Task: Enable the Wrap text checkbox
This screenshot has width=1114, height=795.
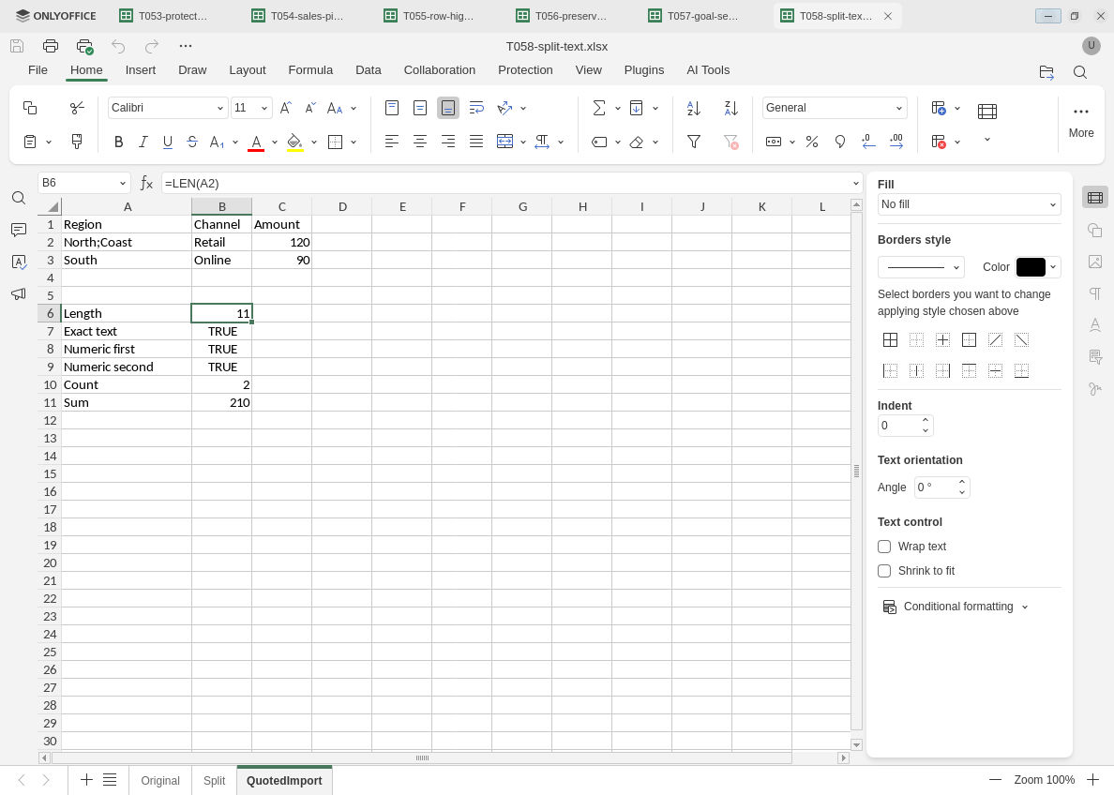Action: point(884,547)
